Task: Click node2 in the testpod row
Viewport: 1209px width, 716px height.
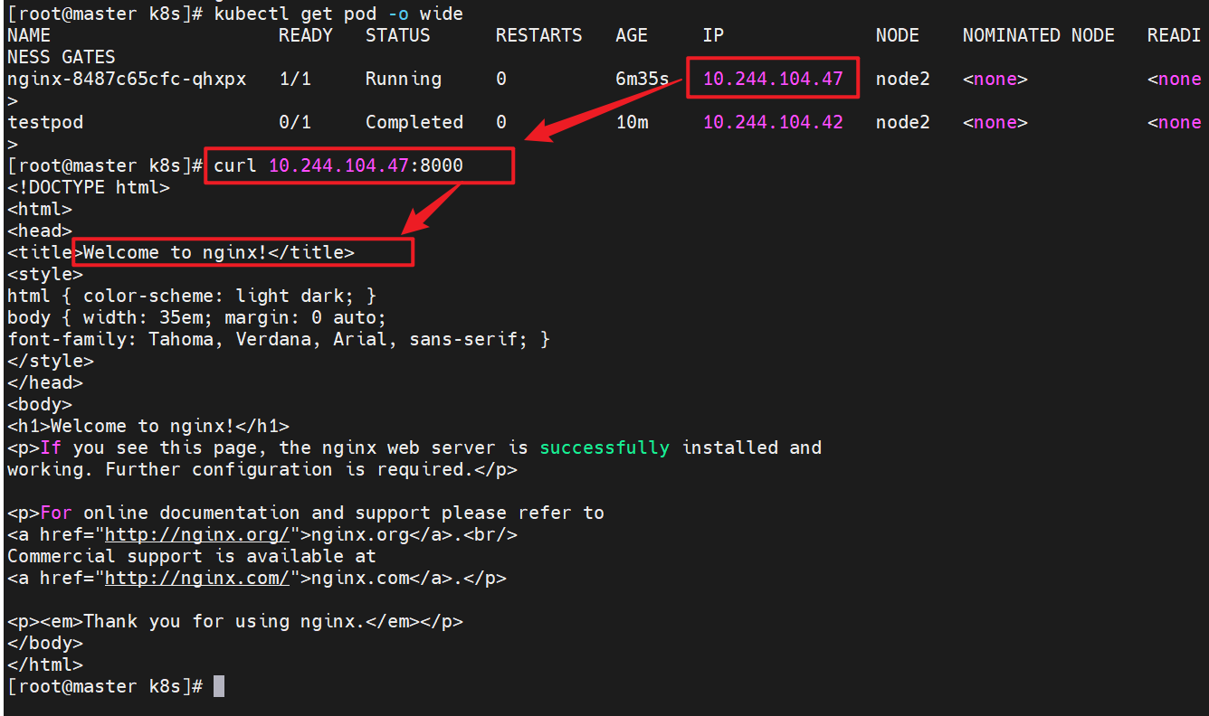Action: (x=903, y=122)
